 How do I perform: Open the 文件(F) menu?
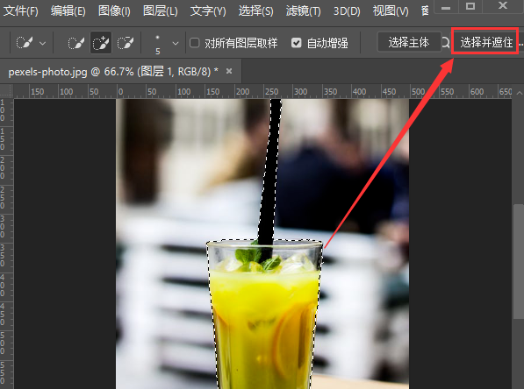(21, 11)
